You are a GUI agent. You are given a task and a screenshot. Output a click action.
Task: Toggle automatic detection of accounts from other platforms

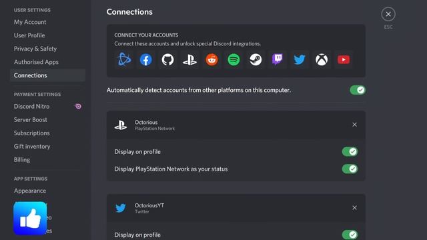click(x=358, y=90)
